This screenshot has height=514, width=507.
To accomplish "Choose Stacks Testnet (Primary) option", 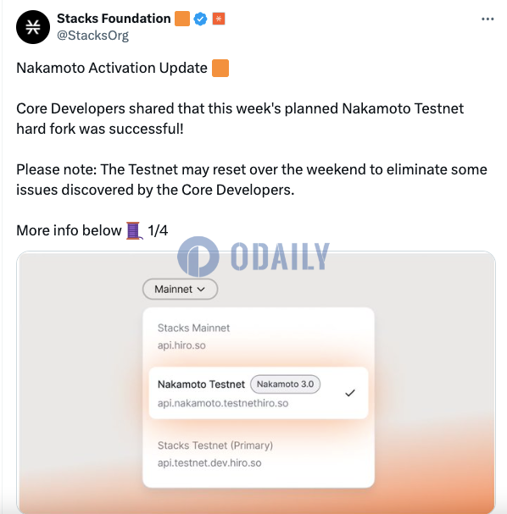I will coord(259,454).
